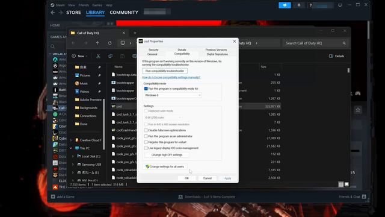This screenshot has height=217, width=385.
Task: Sort files by the Name column header
Action: (x=119, y=67)
